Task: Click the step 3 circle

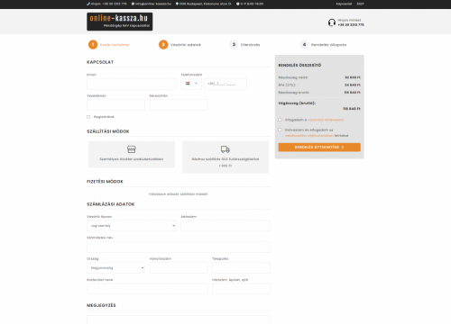Action: (234, 45)
